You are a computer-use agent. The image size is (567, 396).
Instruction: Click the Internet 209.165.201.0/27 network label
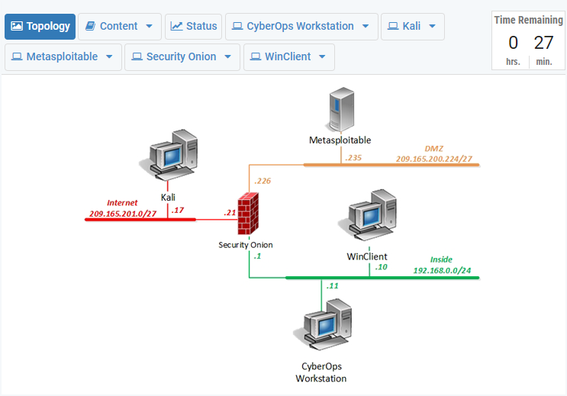[122, 208]
